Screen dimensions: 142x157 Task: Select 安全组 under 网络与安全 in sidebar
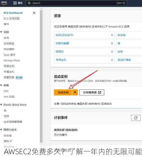coord(8,136)
